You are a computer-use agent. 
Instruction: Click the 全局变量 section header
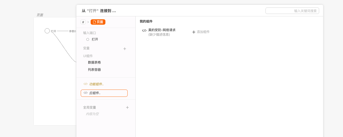pos(90,108)
